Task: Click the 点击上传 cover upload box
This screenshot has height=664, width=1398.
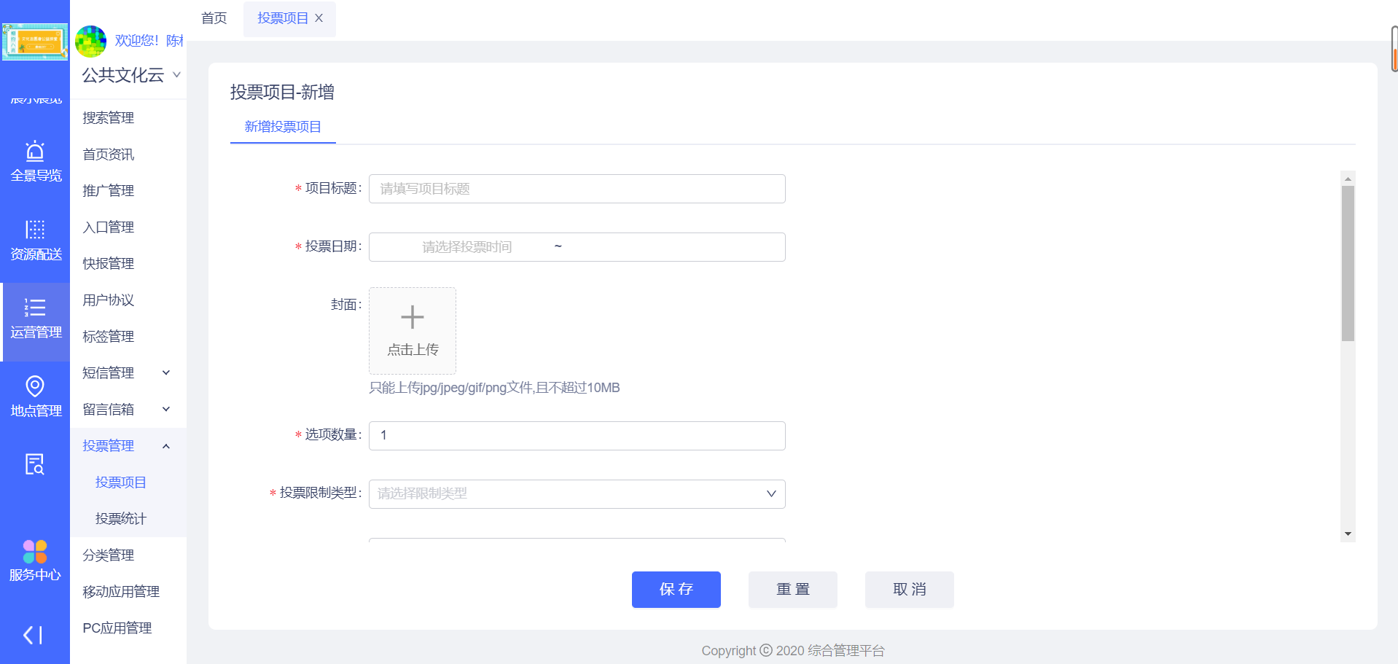Action: click(413, 331)
